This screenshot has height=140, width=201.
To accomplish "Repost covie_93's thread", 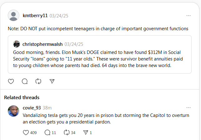I will point(66,133).
